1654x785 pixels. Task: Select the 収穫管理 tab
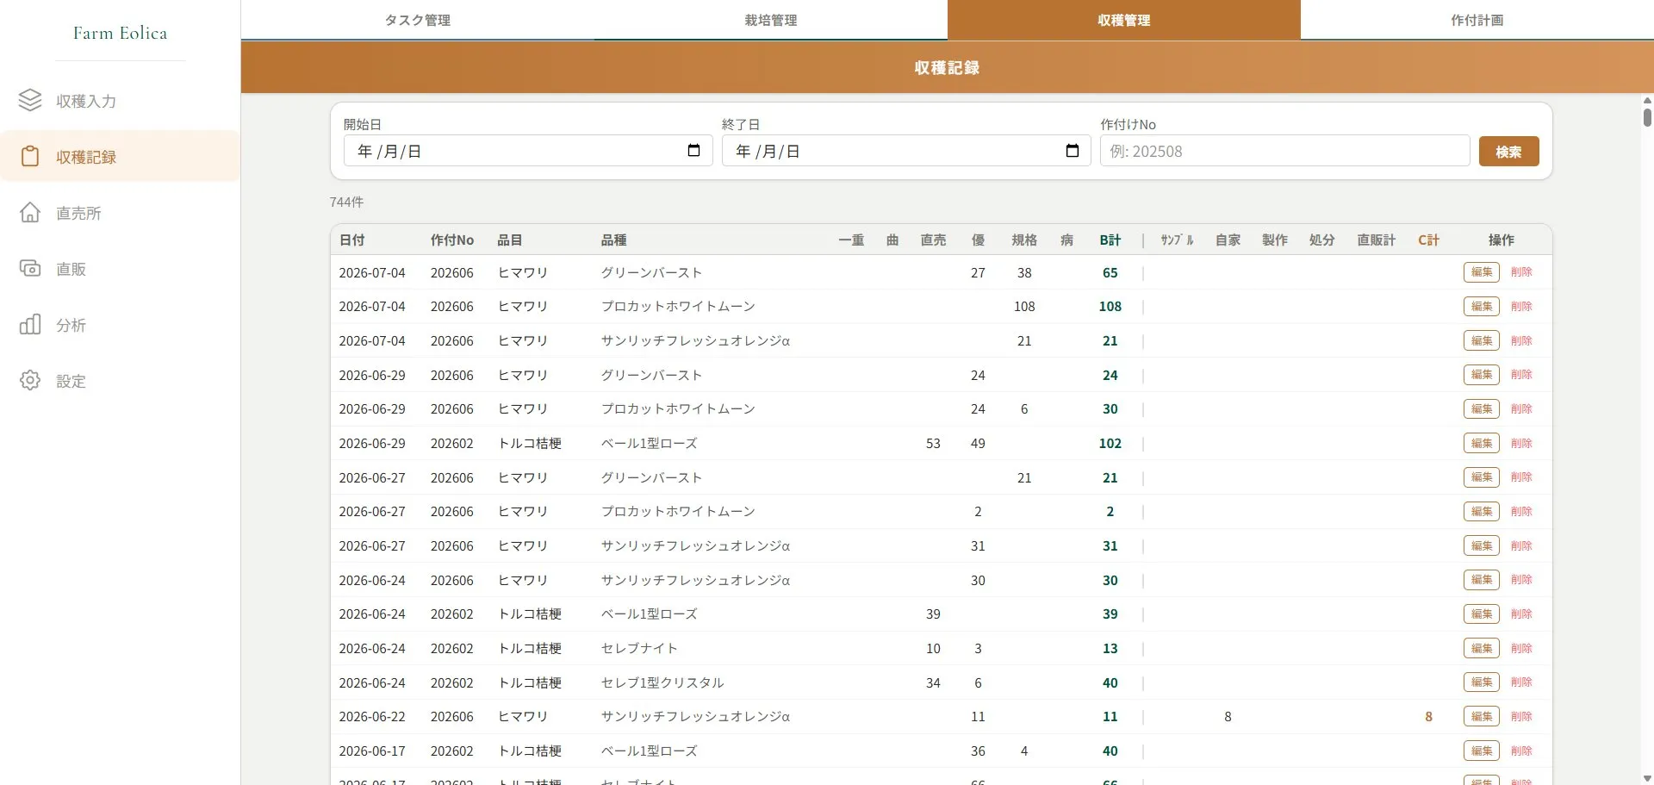point(1124,20)
